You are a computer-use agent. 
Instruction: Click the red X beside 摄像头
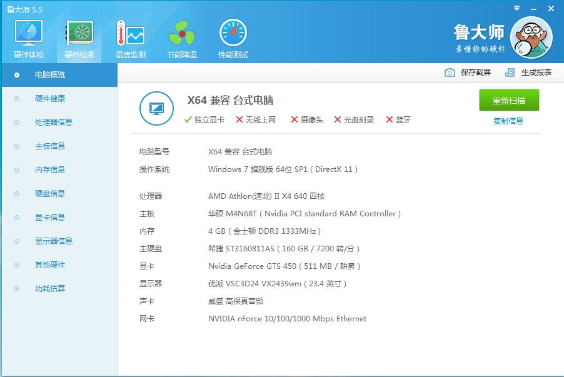(295, 120)
